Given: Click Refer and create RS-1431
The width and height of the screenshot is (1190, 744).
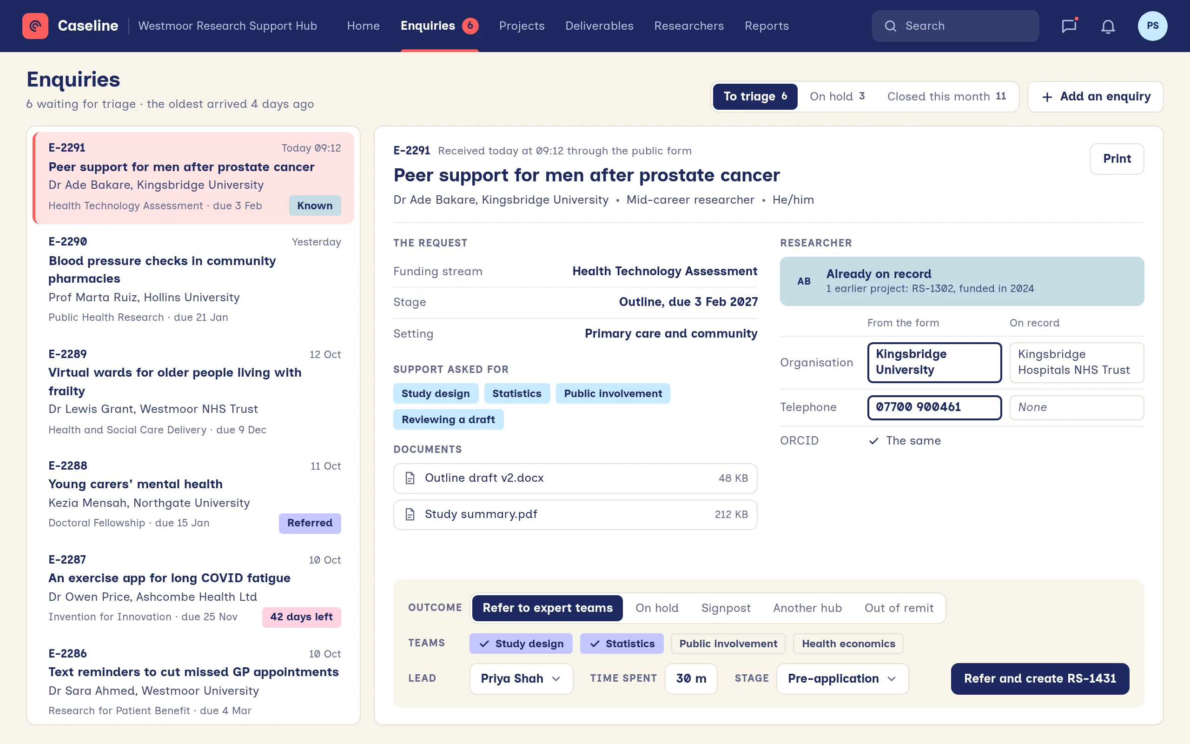Looking at the screenshot, I should (x=1040, y=678).
